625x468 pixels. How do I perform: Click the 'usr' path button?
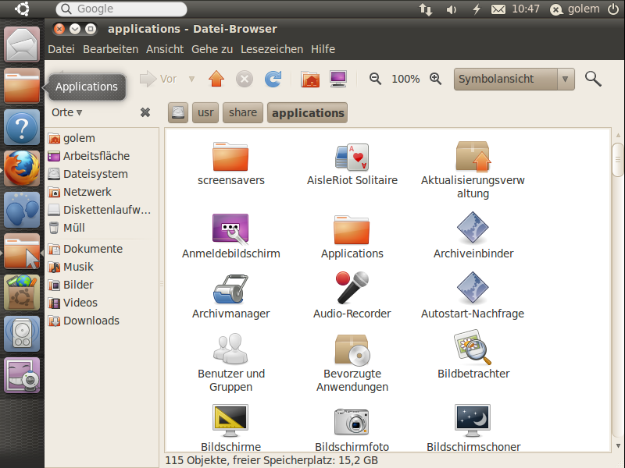(x=205, y=113)
